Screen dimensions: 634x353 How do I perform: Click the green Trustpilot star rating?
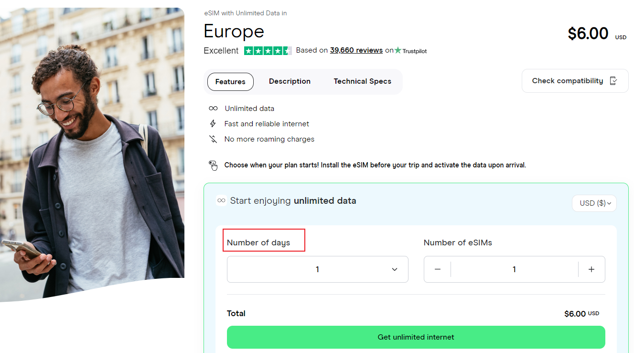click(268, 51)
